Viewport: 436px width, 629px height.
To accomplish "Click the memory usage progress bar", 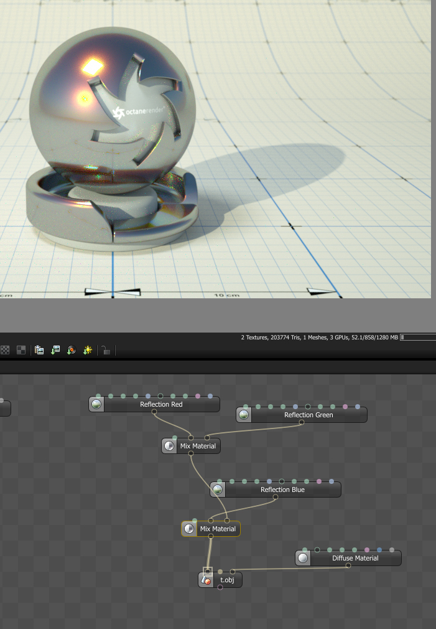I will click(x=418, y=338).
